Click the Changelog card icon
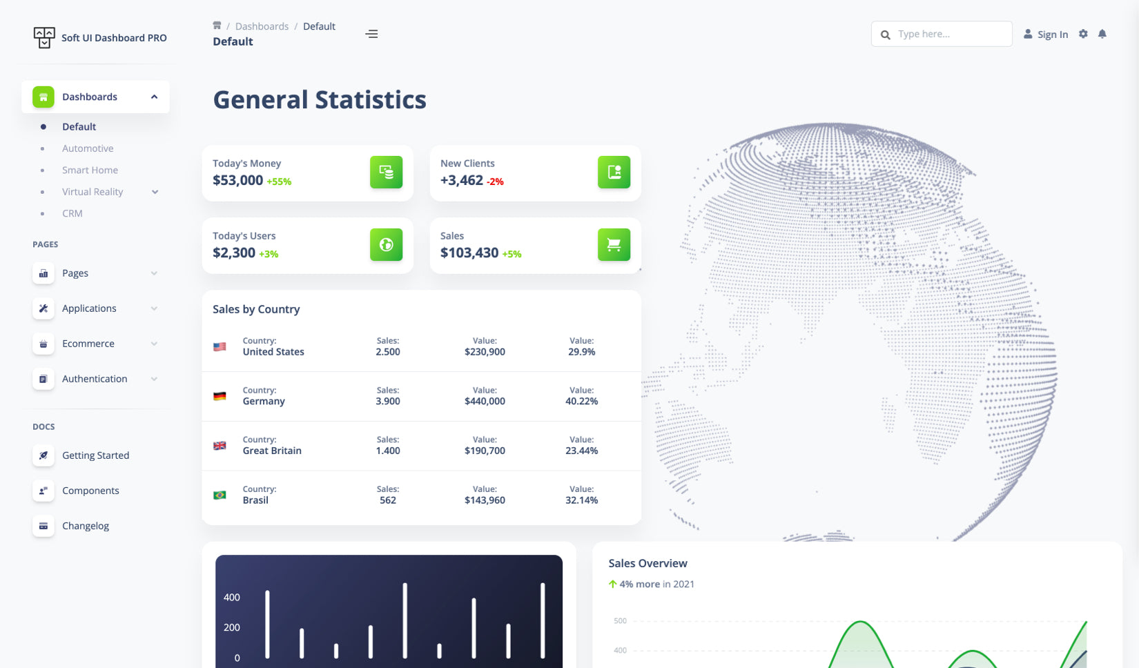 tap(43, 526)
